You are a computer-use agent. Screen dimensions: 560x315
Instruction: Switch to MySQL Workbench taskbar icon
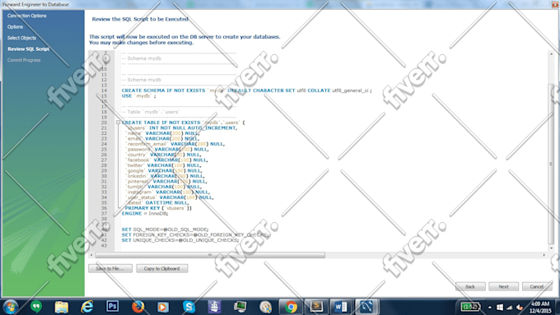pyautogui.click(x=366, y=307)
